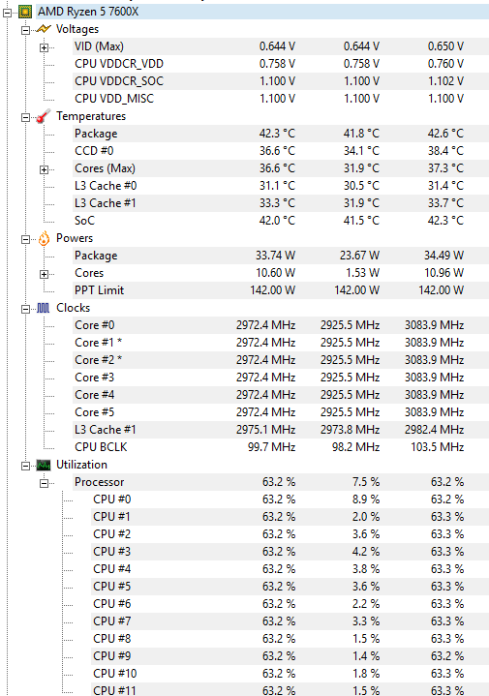Select the CPU VDD_MISC row
The image size is (489, 696).
coord(281,99)
